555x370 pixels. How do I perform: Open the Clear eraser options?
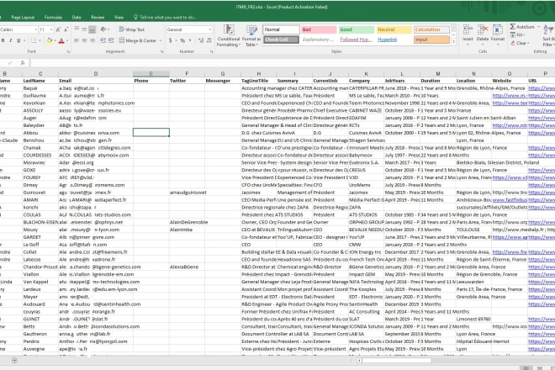coord(519,43)
